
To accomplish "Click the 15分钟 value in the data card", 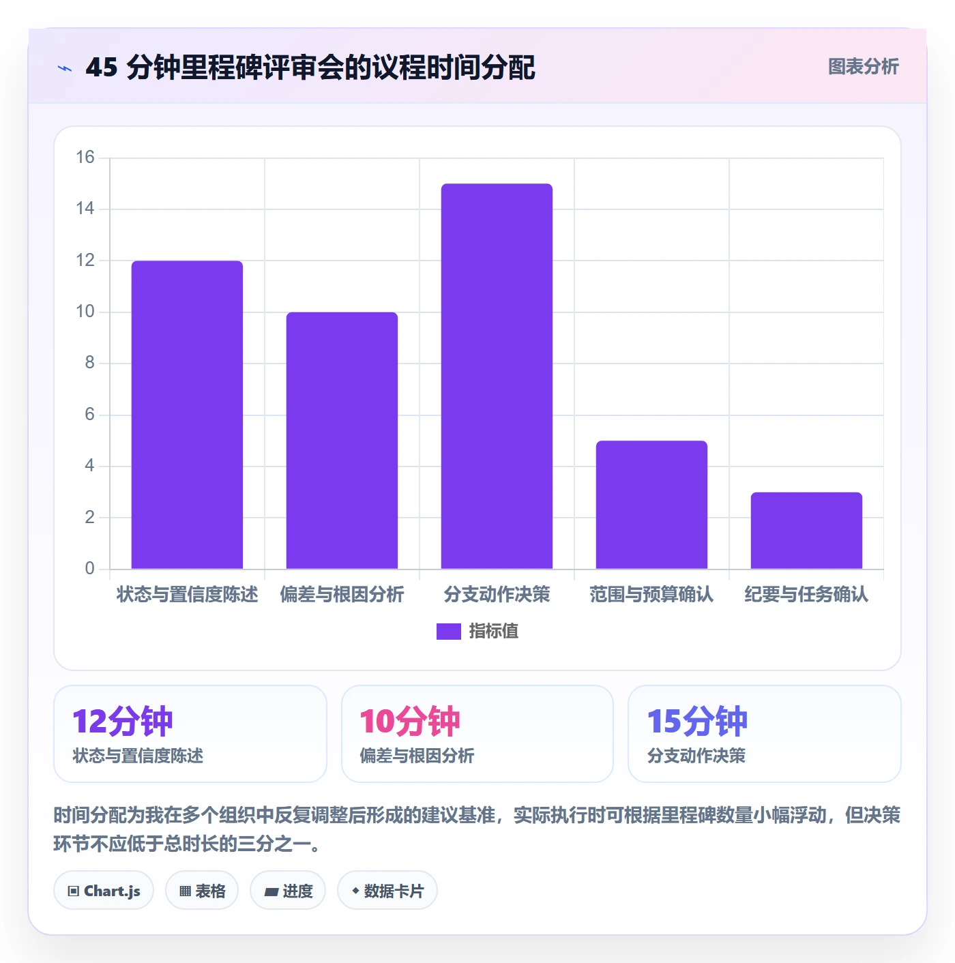I will [x=697, y=722].
